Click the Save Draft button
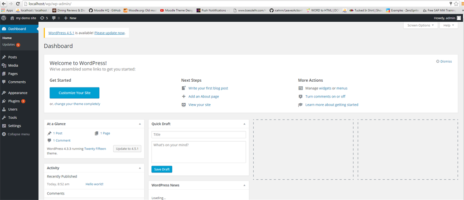Image resolution: width=464 pixels, height=200 pixels. coord(162,169)
